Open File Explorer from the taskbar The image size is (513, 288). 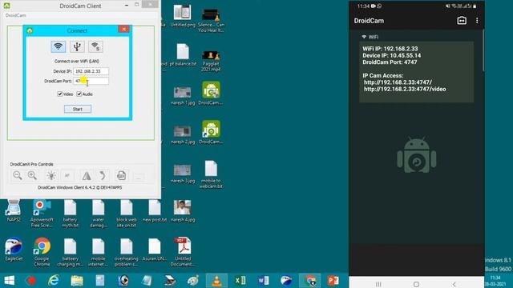coord(77,281)
